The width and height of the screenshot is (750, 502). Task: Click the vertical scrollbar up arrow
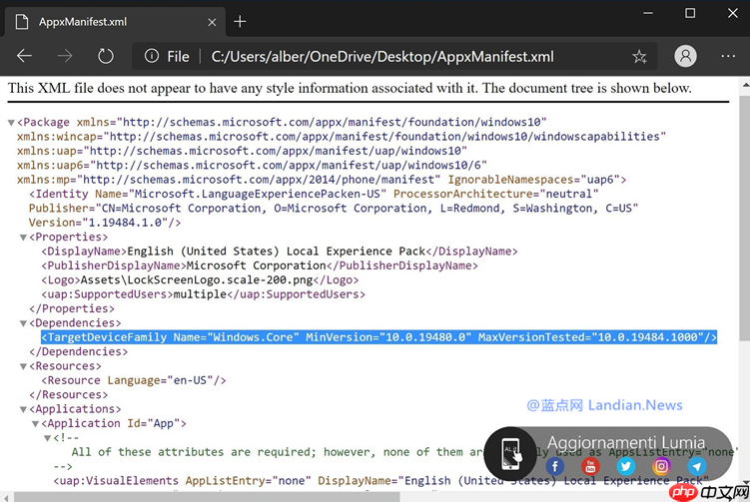745,85
